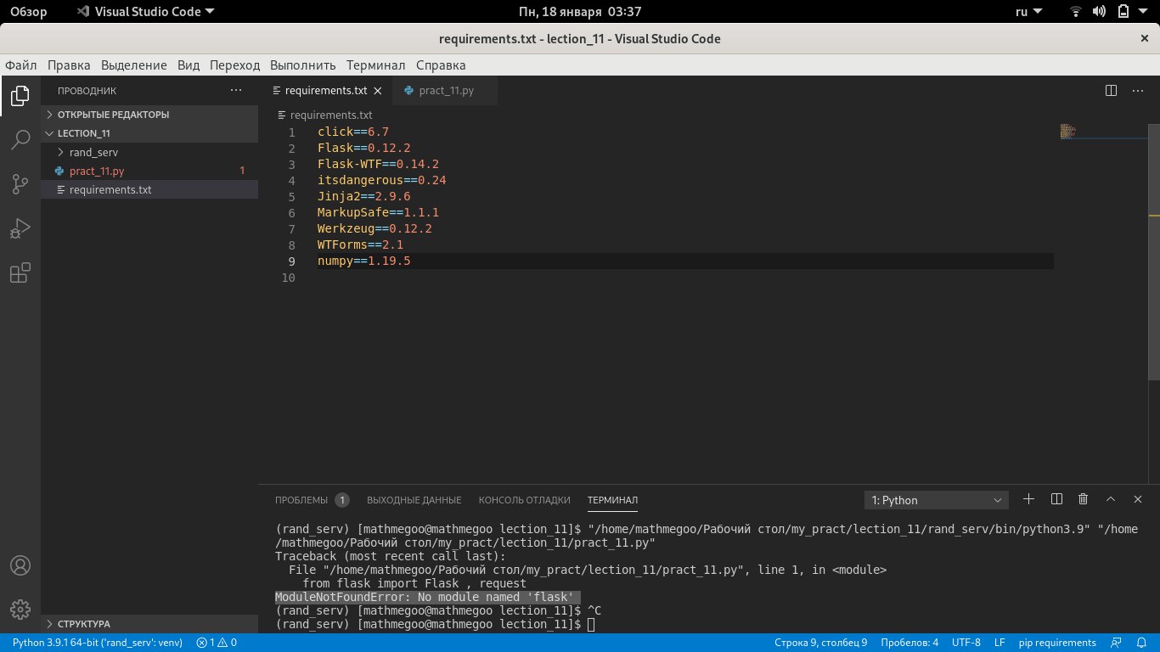This screenshot has height=652, width=1160.
Task: Open the Обзор activities overview
Action: coord(29,12)
